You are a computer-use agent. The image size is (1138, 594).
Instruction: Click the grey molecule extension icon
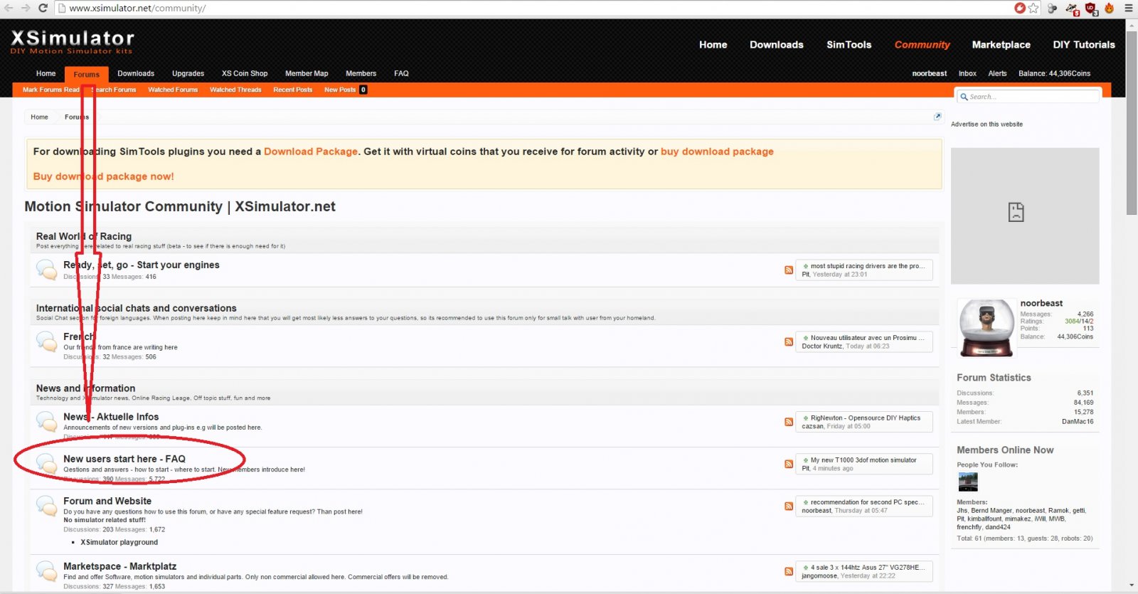click(x=1053, y=8)
